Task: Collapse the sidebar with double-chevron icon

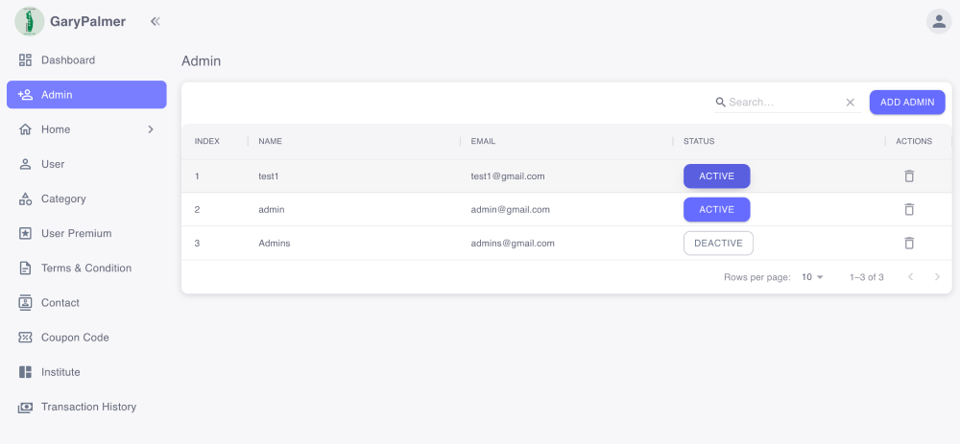Action: pos(156,21)
